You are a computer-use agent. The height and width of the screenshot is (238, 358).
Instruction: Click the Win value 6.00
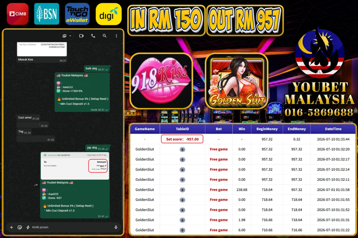[x=242, y=230]
